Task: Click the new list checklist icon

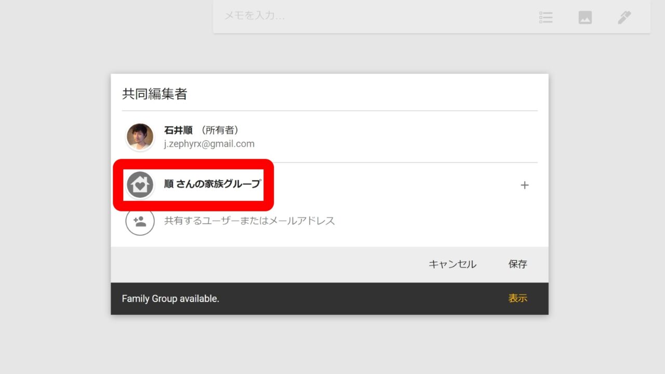Action: click(546, 17)
